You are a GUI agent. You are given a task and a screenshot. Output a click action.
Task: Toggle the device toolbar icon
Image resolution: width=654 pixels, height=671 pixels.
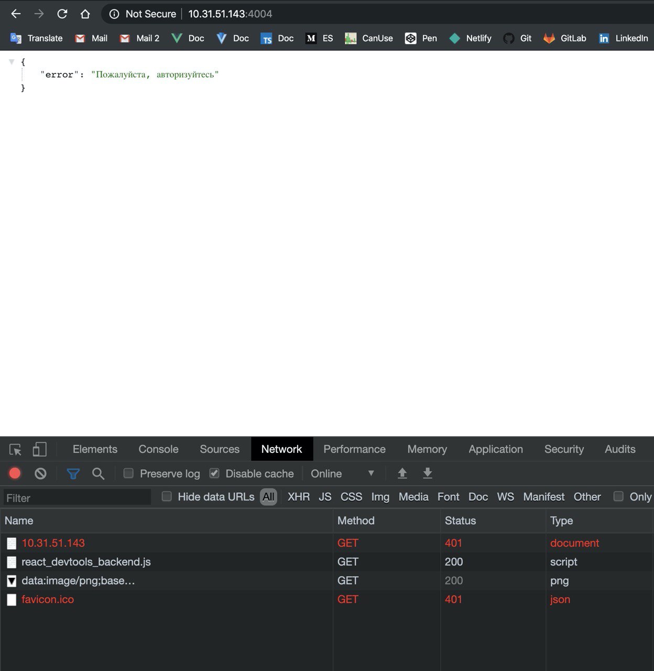coord(39,450)
